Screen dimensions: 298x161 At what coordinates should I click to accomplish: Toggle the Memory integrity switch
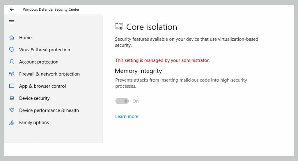pos(122,101)
